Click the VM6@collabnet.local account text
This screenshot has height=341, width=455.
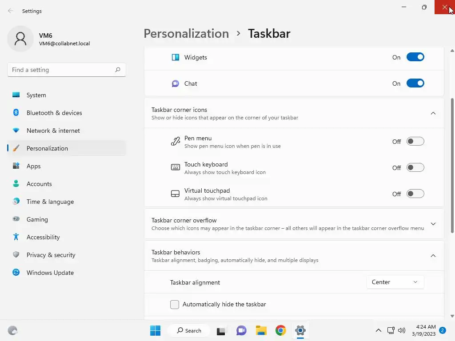pos(64,44)
